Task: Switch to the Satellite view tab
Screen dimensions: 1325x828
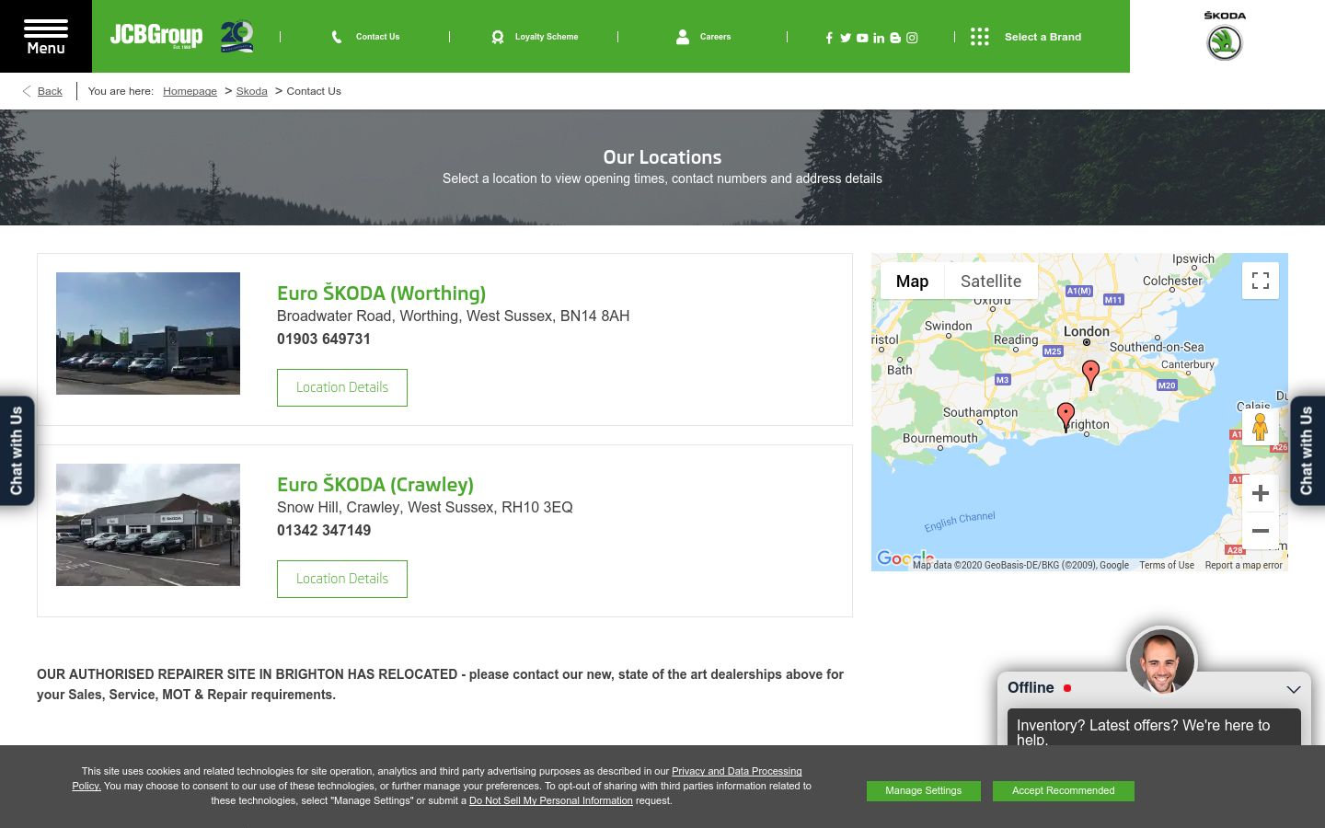Action: tap(991, 281)
